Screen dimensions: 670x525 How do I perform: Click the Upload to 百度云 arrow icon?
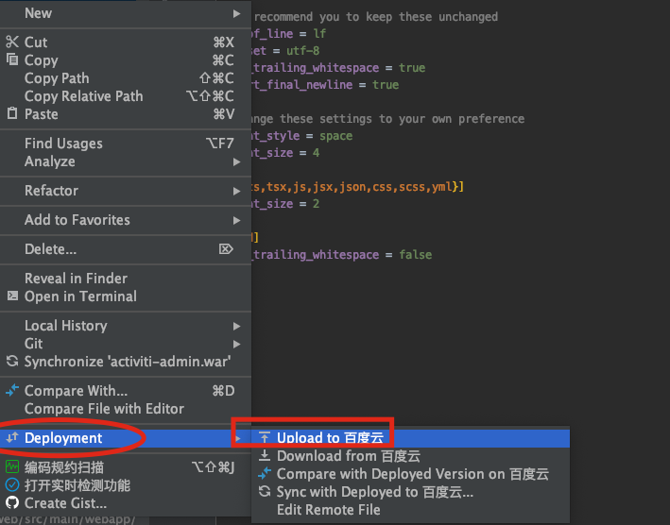[265, 437]
